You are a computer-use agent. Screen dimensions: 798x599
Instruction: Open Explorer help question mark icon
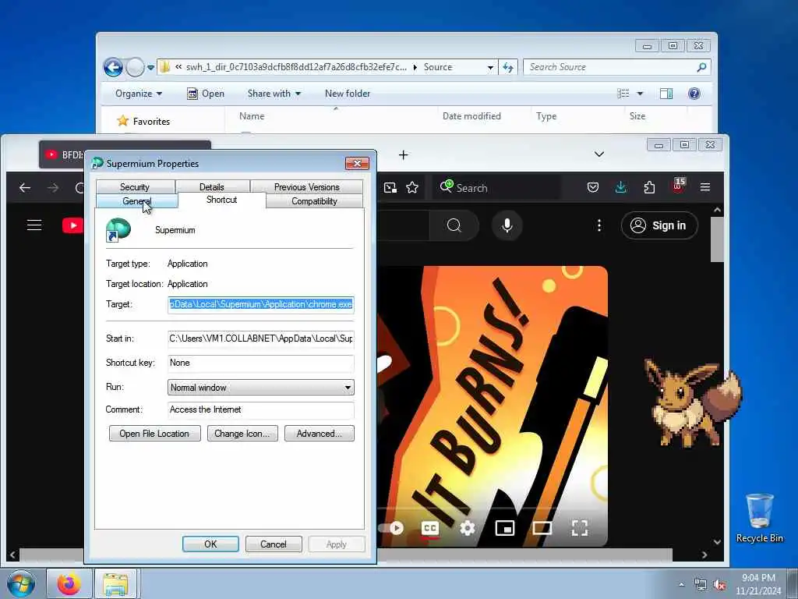click(x=694, y=94)
